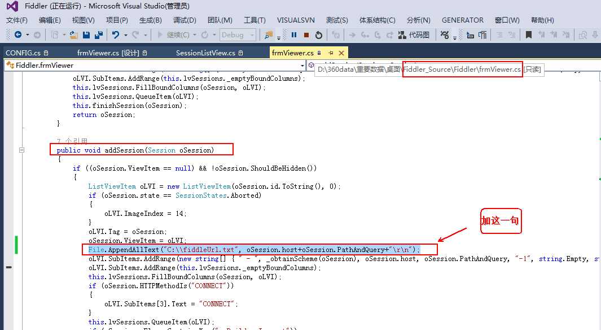The image size is (601, 330).
Task: Click the 'return oSession;' code line
Action: tap(104, 115)
